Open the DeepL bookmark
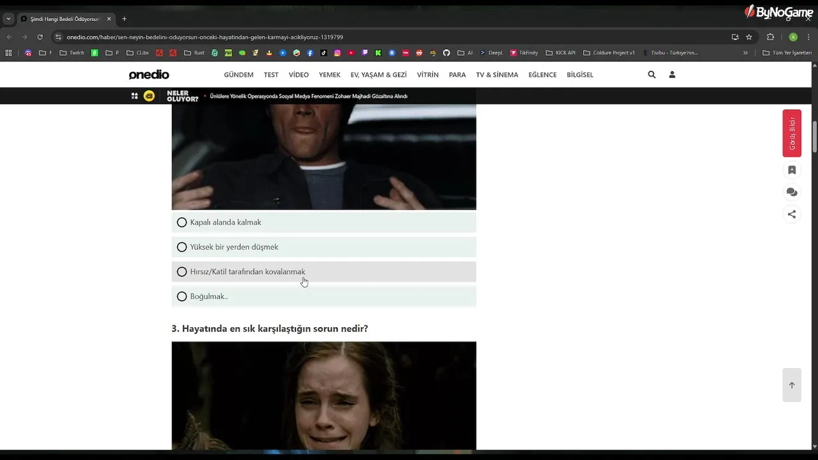This screenshot has width=818, height=460. pos(491,53)
